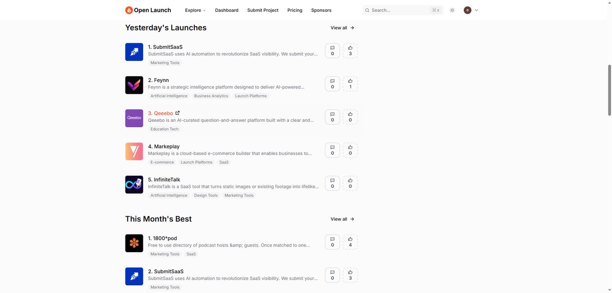Select Markeplay's Launch Platforms tag

(x=196, y=162)
